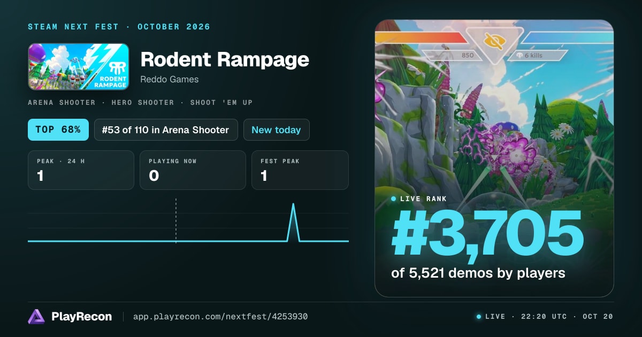The image size is (642, 337).
Task: Click the blue team bar in screenshot
Action: pyautogui.click(x=567, y=37)
